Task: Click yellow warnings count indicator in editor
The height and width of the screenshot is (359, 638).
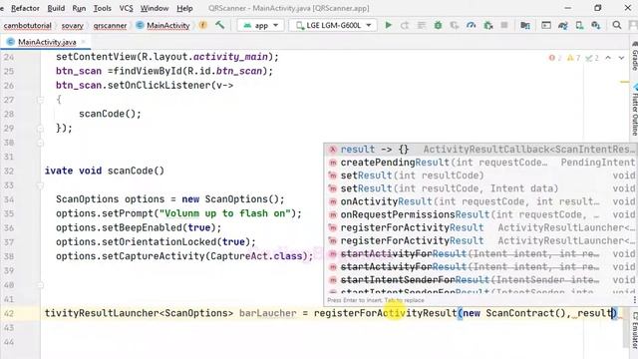Action: [574, 58]
